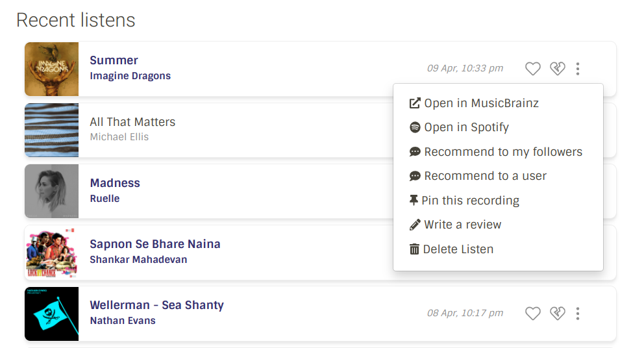Pick Recommend to a user
644x348 pixels.
485,176
